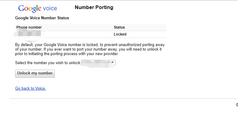
Task: Click the copyright symbol in footer
Action: click(x=237, y=105)
